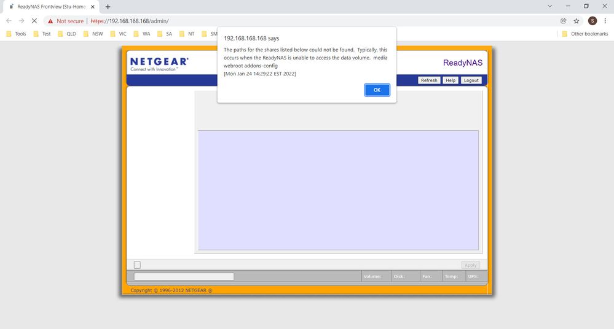
Task: Log out of ReadyNAS admin
Action: tap(471, 80)
